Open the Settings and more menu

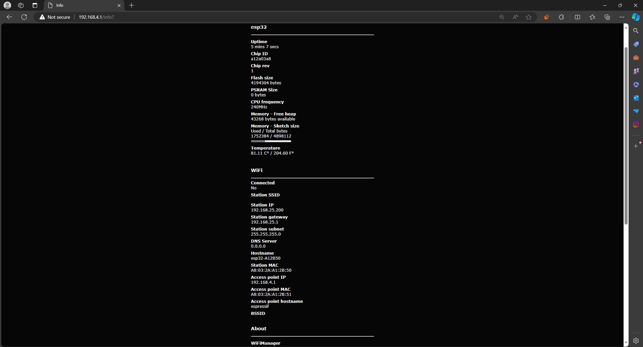(622, 17)
